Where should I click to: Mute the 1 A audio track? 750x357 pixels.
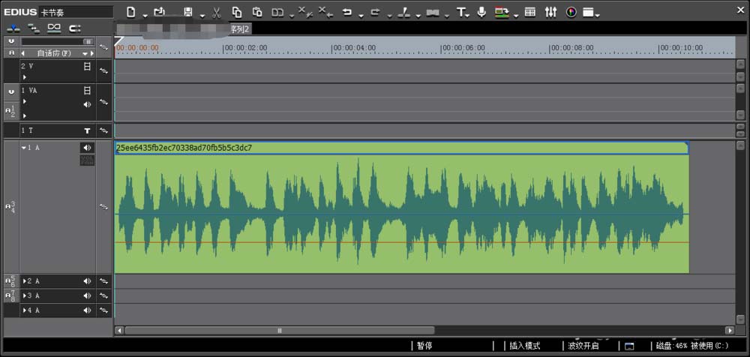click(87, 148)
